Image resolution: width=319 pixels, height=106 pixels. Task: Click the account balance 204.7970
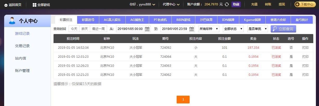tap(211, 4)
